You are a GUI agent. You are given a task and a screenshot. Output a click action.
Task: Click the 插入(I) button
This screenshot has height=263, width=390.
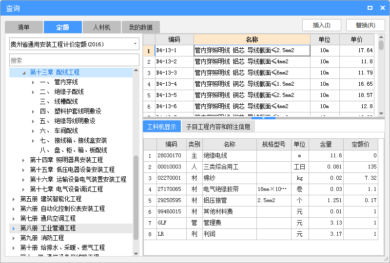click(x=322, y=25)
